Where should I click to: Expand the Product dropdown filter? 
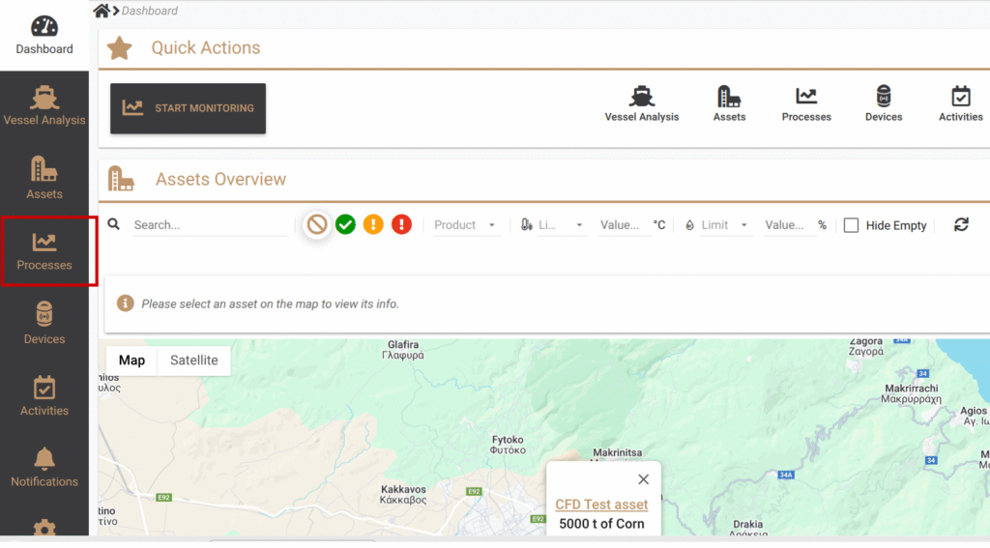pyautogui.click(x=465, y=225)
